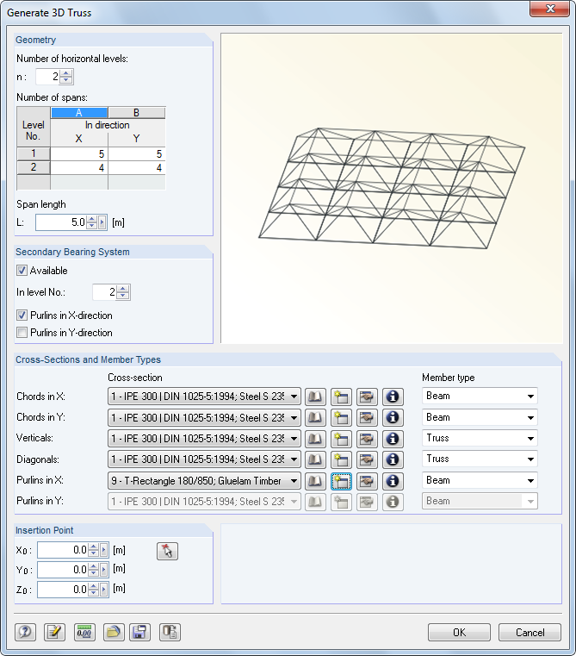The width and height of the screenshot is (576, 656).
Task: Expand Diagonals cross-section dropdown
Action: pyautogui.click(x=294, y=459)
